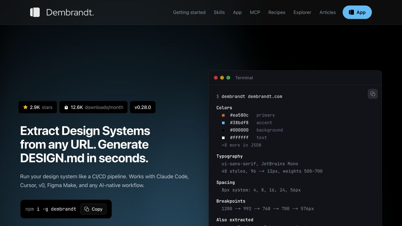The image size is (402, 226).
Task: Copy terminal output with the copy icon
Action: tap(373, 94)
